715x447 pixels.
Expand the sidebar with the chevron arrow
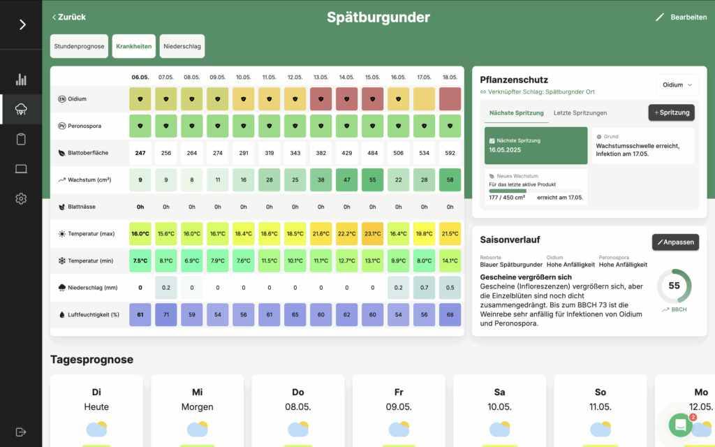[22, 24]
